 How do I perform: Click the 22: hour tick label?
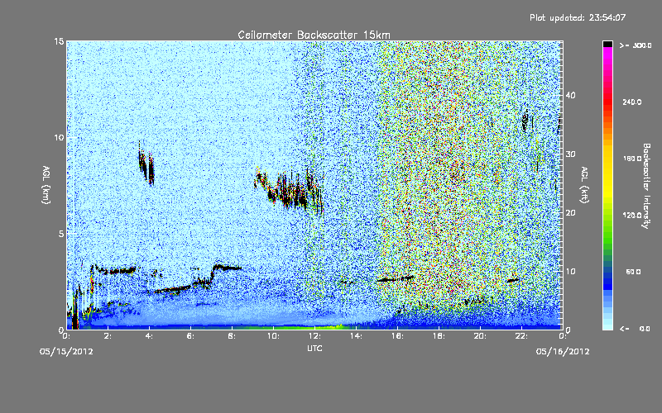tap(521, 336)
